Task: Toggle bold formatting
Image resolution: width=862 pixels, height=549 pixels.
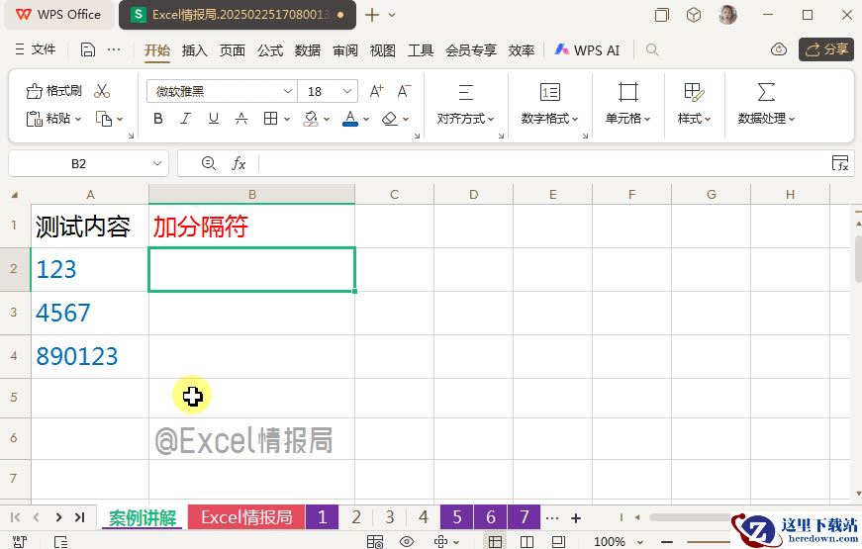Action: tap(158, 118)
